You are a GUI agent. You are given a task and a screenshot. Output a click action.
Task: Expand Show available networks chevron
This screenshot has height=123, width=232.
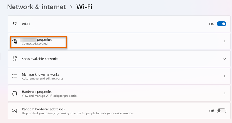224,59
